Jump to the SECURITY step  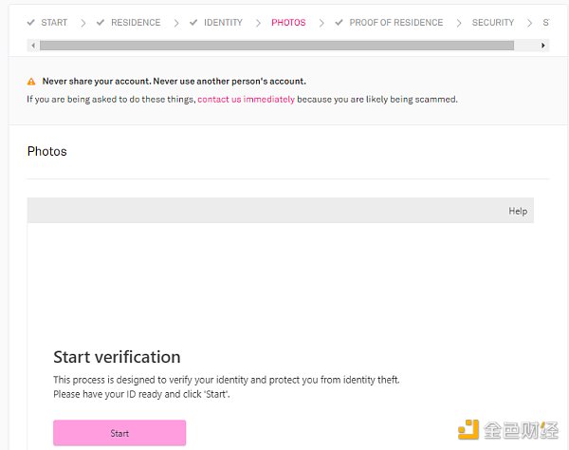click(493, 22)
